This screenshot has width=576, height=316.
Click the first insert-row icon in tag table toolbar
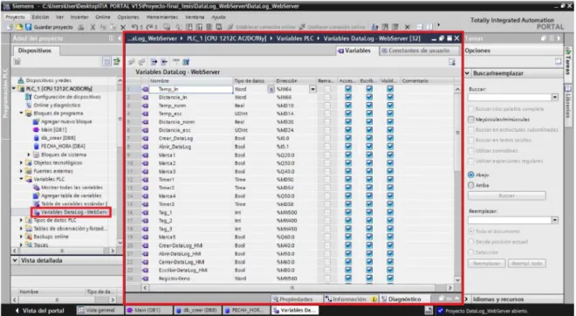point(132,62)
